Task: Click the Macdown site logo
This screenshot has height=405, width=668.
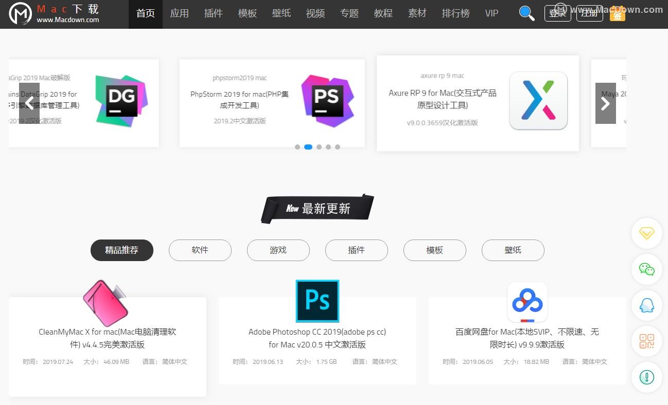Action: (55, 14)
